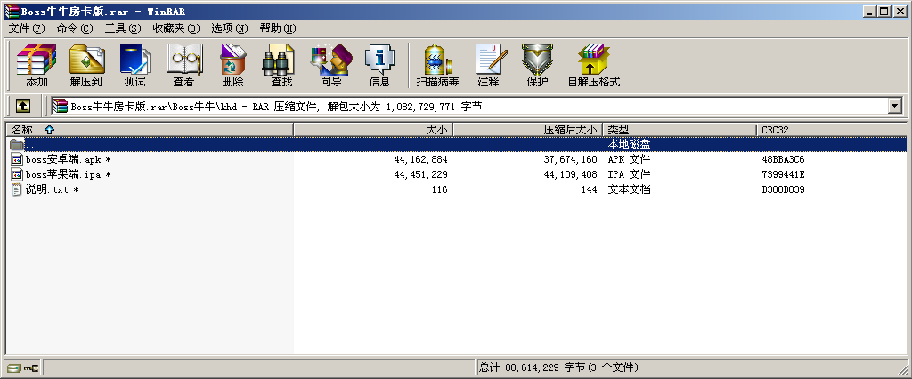Open the Find (查找) binoculars tool
The image size is (912, 379).
tap(281, 66)
